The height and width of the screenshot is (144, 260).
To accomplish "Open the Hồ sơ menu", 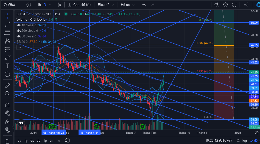I will pyautogui.click(x=127, y=5).
